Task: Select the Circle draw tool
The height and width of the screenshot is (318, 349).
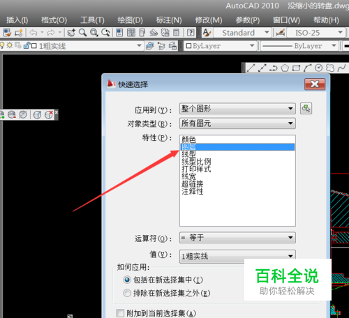Action: point(319,68)
